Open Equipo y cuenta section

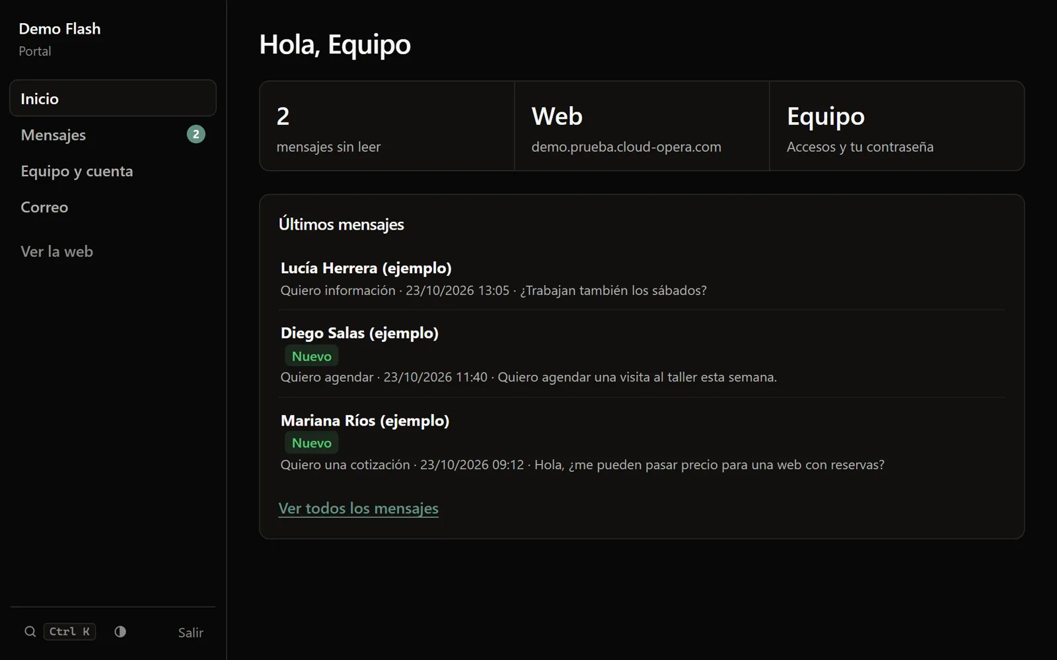point(113,171)
